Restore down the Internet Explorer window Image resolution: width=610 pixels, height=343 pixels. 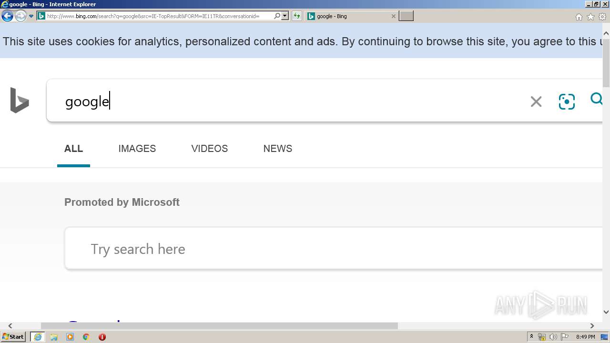(x=596, y=4)
